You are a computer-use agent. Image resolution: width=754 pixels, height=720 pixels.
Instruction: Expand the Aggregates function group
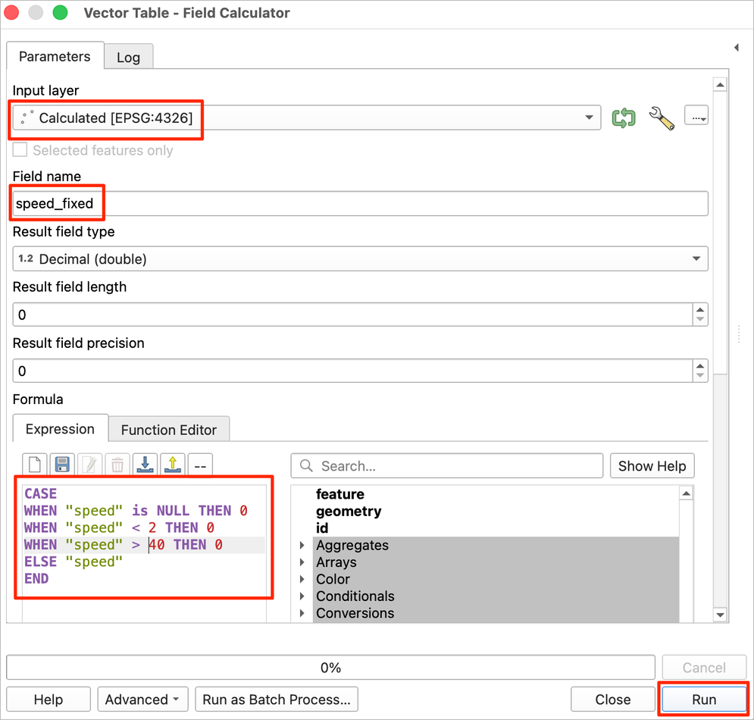(303, 546)
